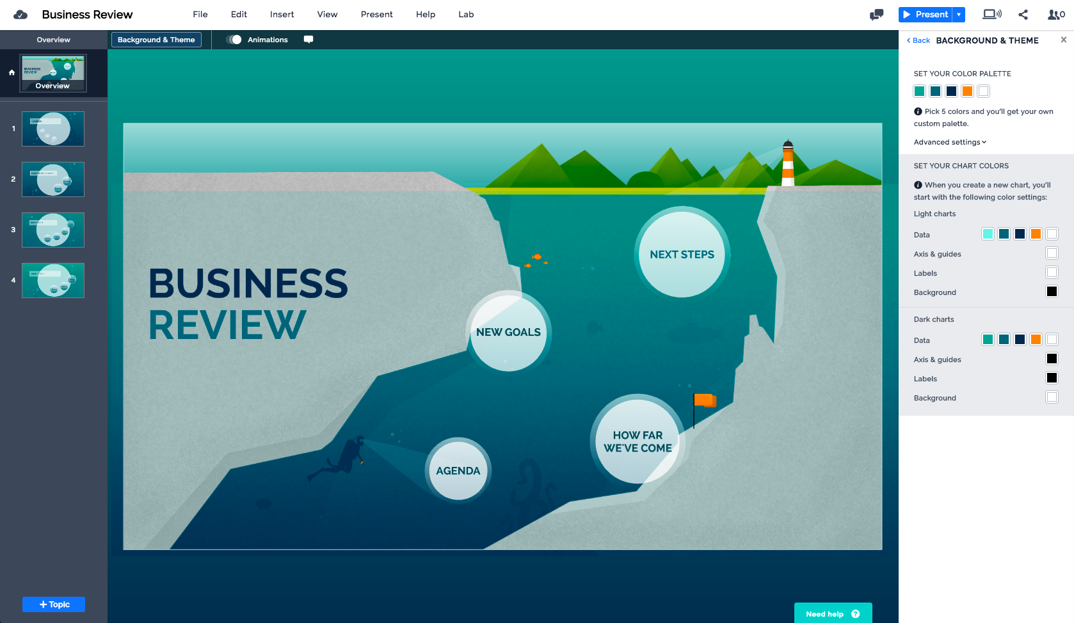Screen dimensions: 1074x623
Task: Open the Insert menu
Action: click(x=282, y=15)
